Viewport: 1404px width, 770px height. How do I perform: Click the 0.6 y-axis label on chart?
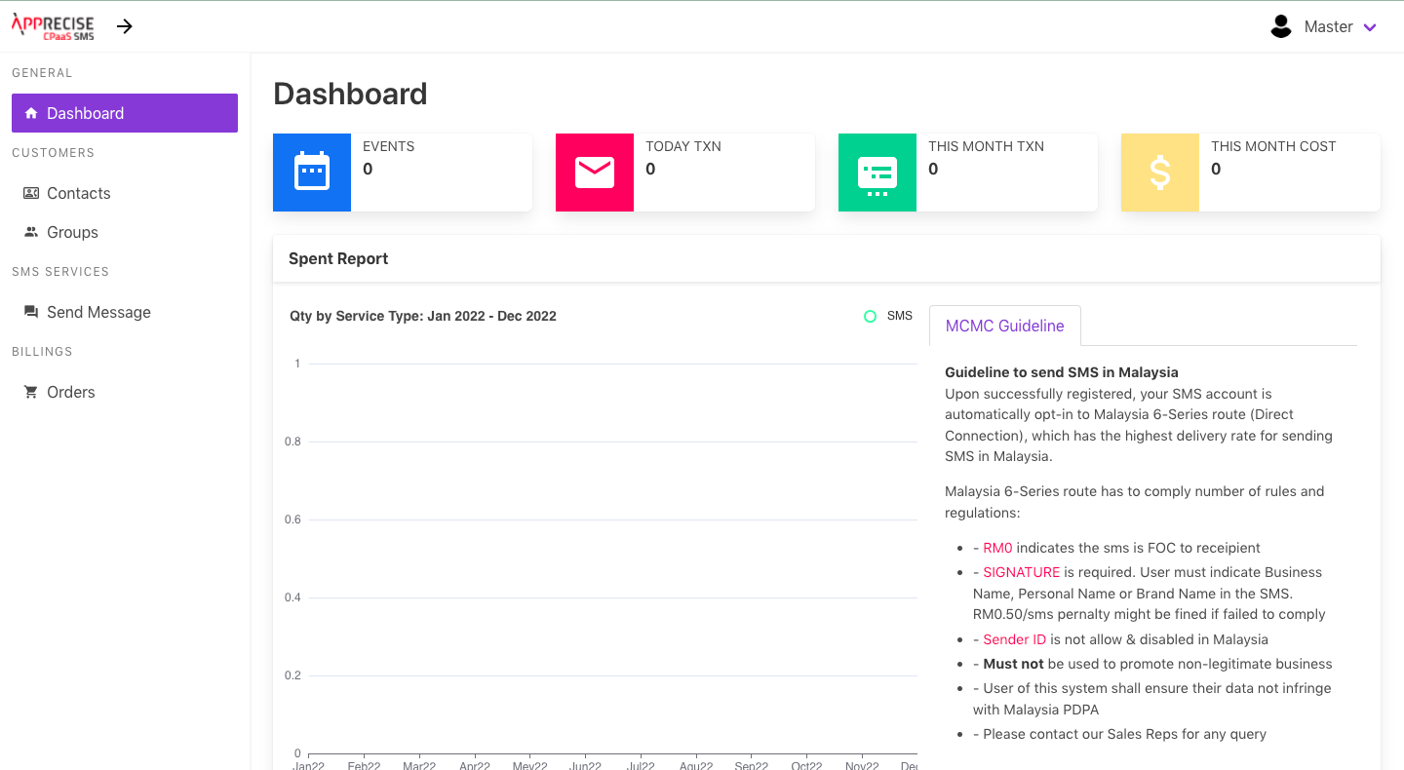(292, 520)
